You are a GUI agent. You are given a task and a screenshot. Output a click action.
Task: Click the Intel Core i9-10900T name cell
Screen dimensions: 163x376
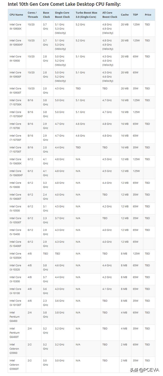16,90
